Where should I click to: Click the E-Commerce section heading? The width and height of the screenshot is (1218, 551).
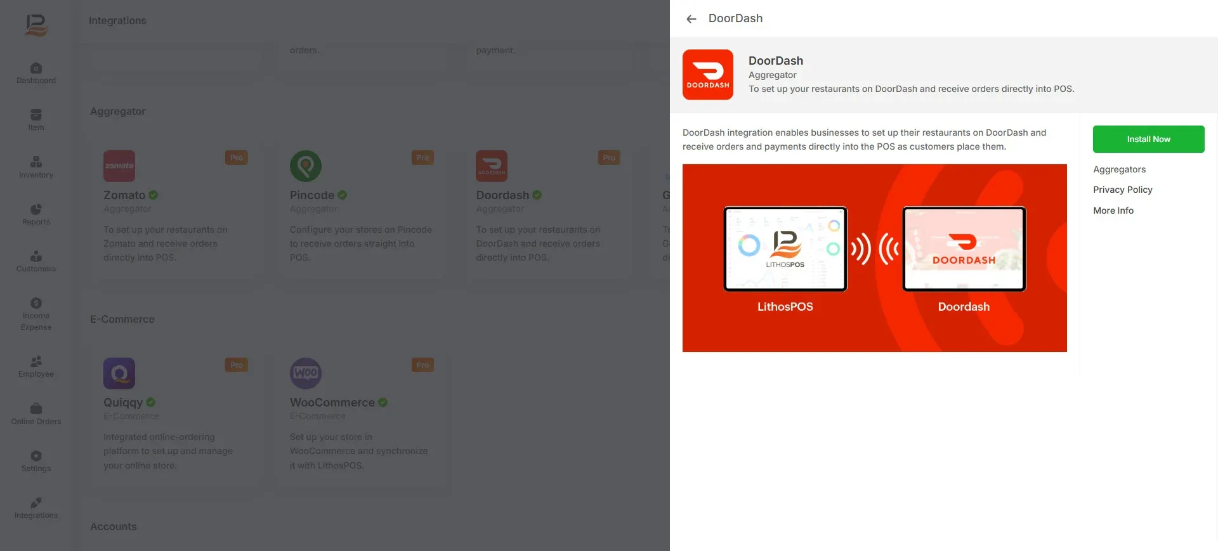tap(122, 320)
